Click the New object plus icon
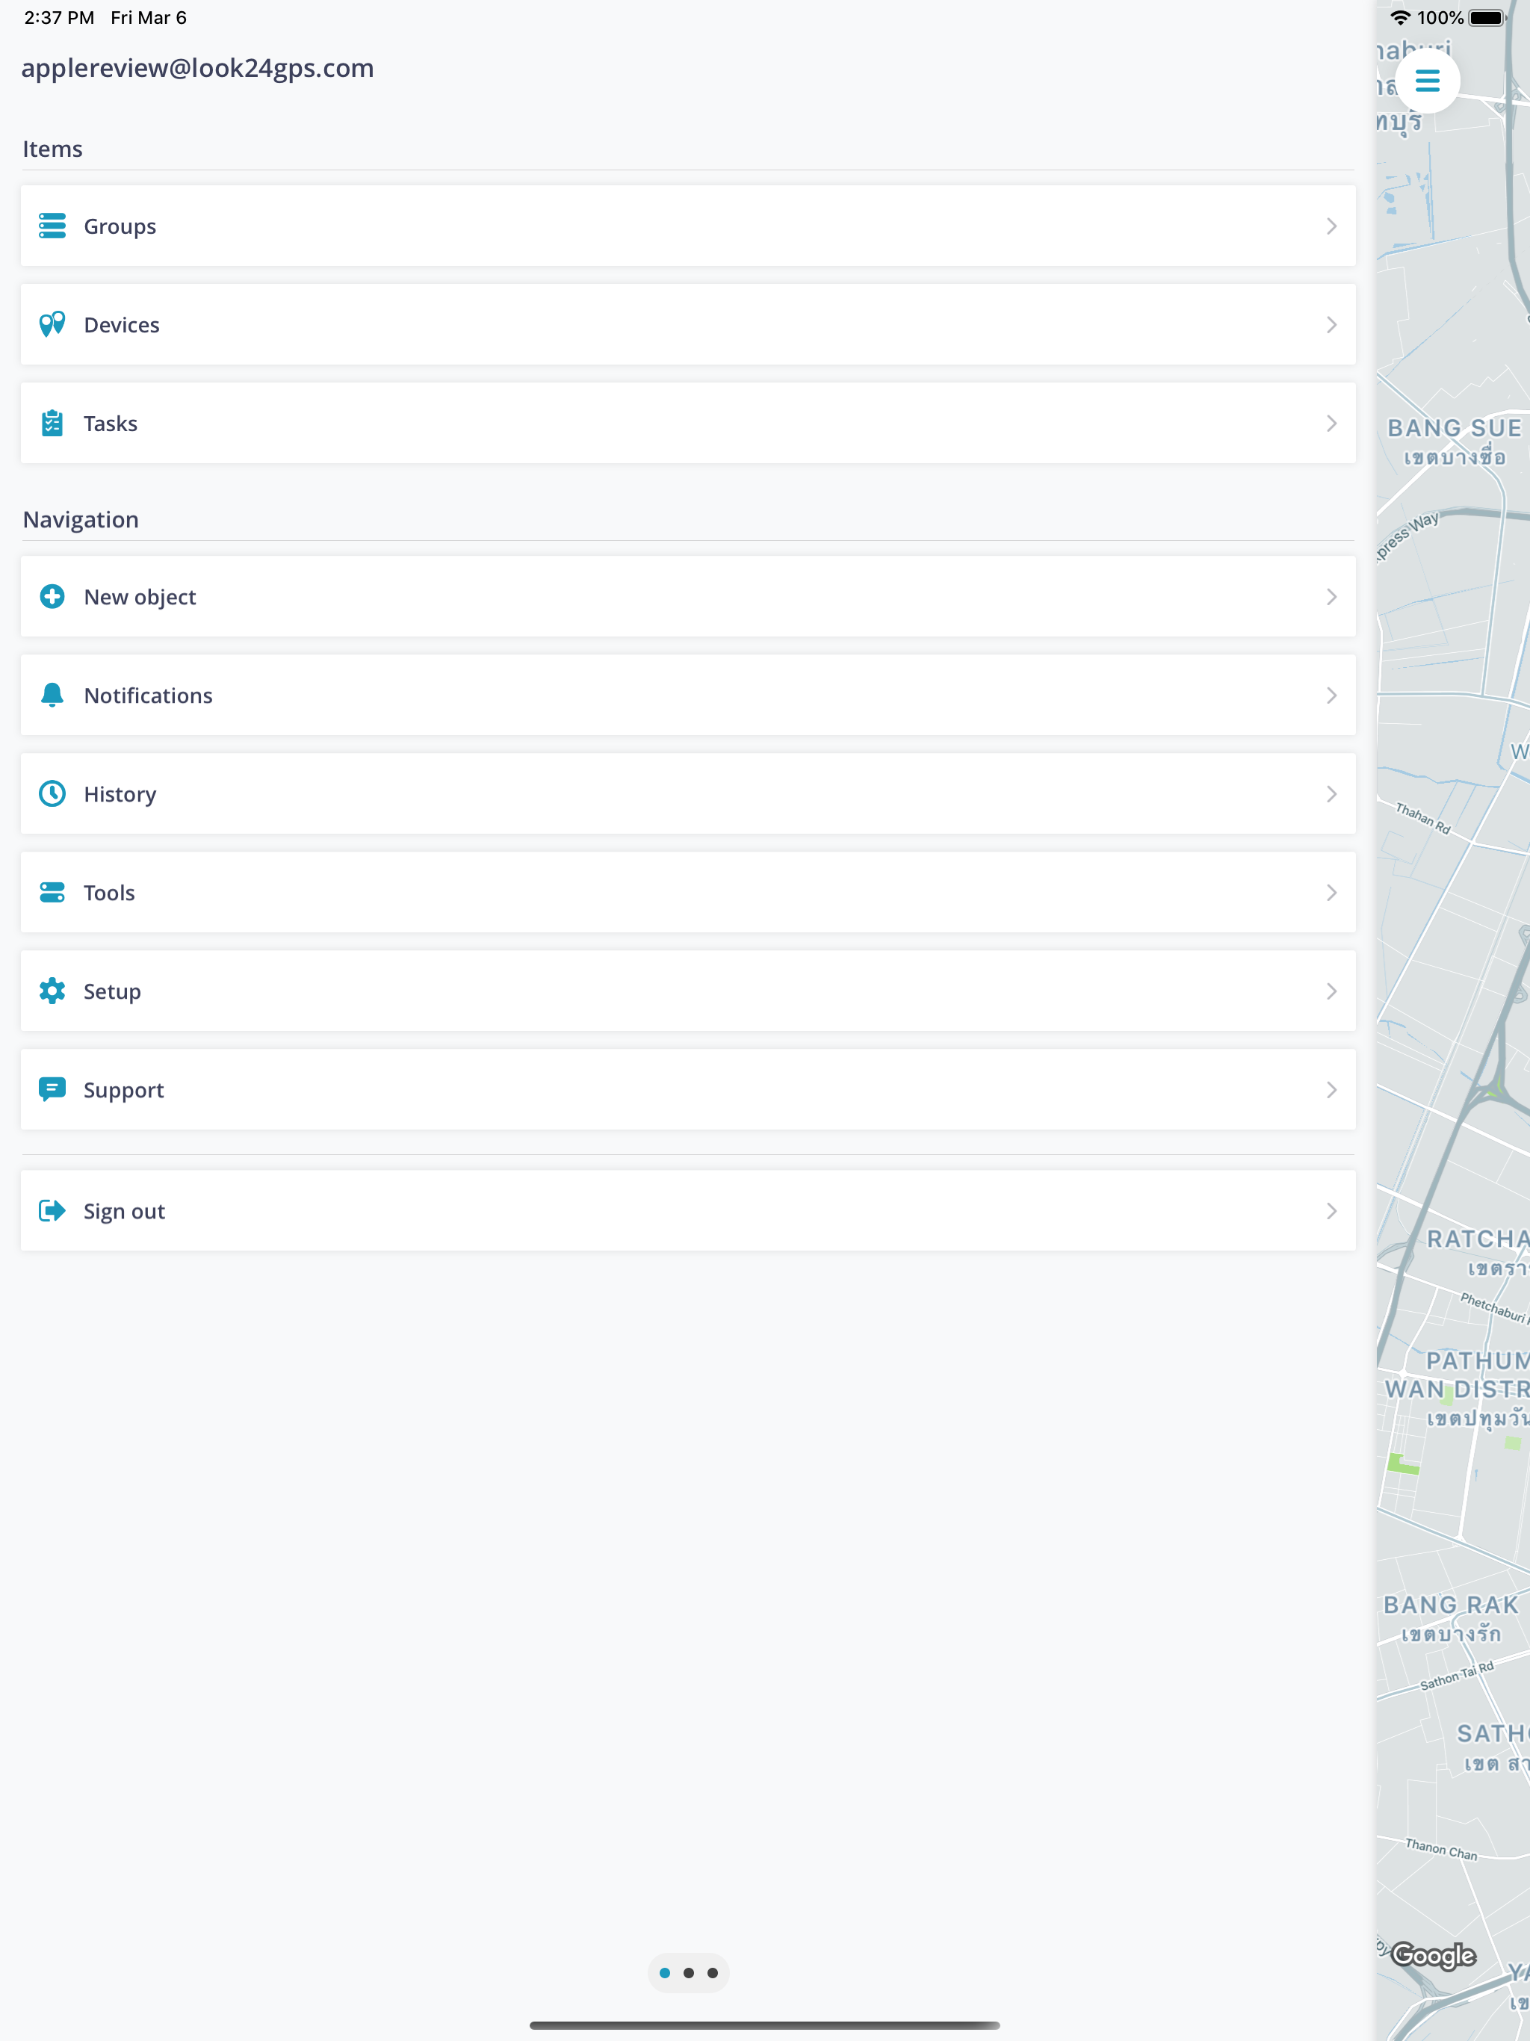Viewport: 1530px width, 2041px height. tap(52, 597)
